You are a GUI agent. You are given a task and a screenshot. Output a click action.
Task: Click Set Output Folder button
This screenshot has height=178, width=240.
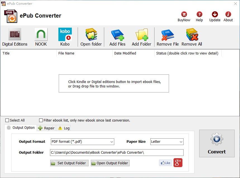69,163
